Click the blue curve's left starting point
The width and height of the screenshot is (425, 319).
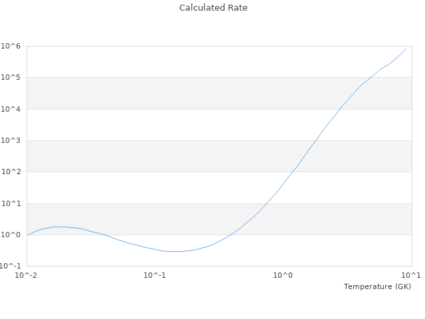[x=27, y=235]
